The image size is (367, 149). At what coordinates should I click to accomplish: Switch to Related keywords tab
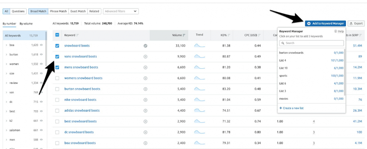click(94, 11)
